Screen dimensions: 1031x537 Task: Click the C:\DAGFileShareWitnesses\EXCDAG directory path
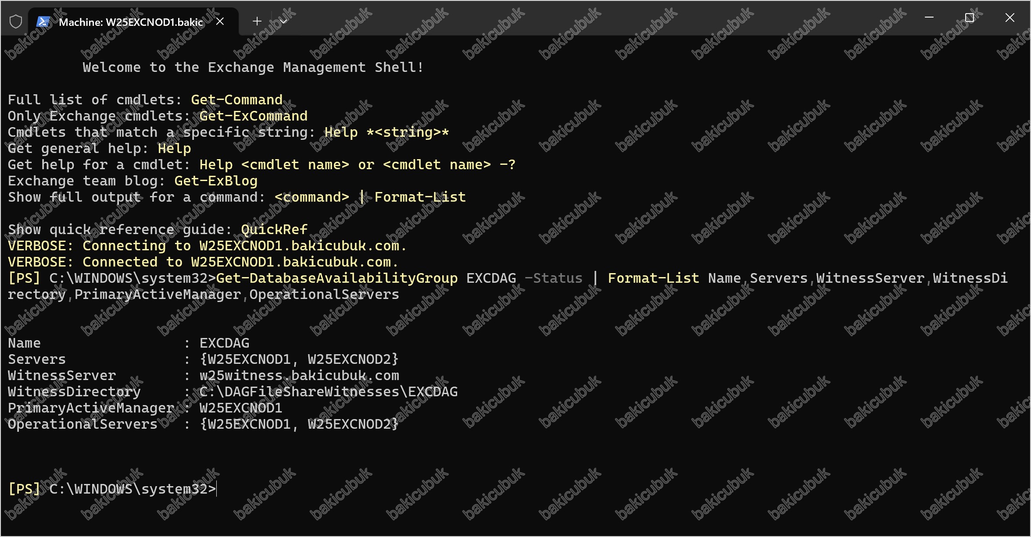328,392
